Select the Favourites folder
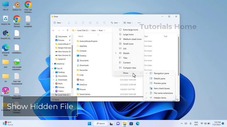227x127 pixels. click(82, 70)
